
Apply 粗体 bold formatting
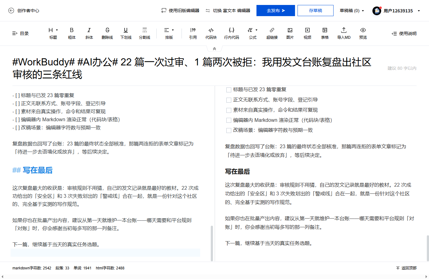pos(72,33)
